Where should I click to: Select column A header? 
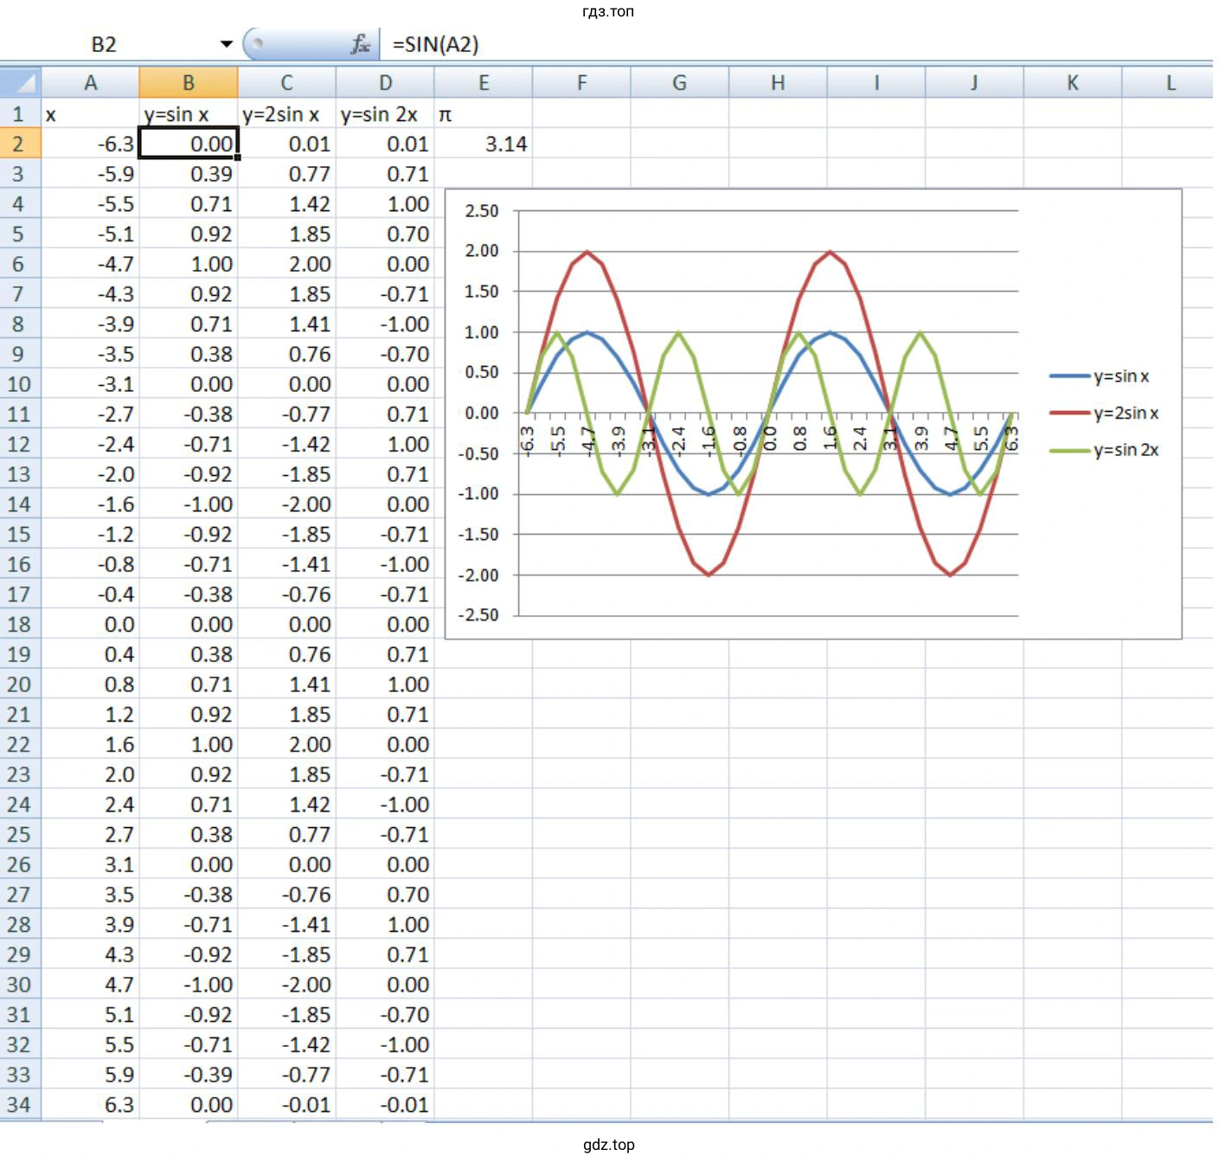[x=90, y=83]
